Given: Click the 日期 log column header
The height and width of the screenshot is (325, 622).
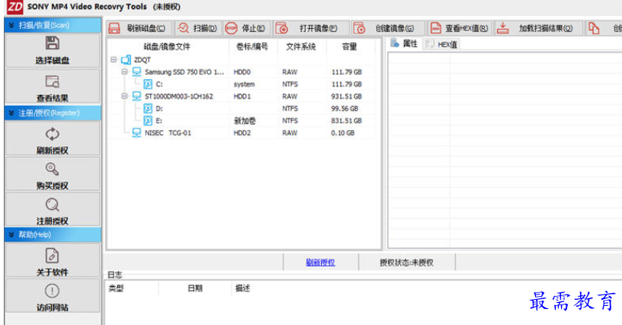Looking at the screenshot, I should click(x=195, y=288).
